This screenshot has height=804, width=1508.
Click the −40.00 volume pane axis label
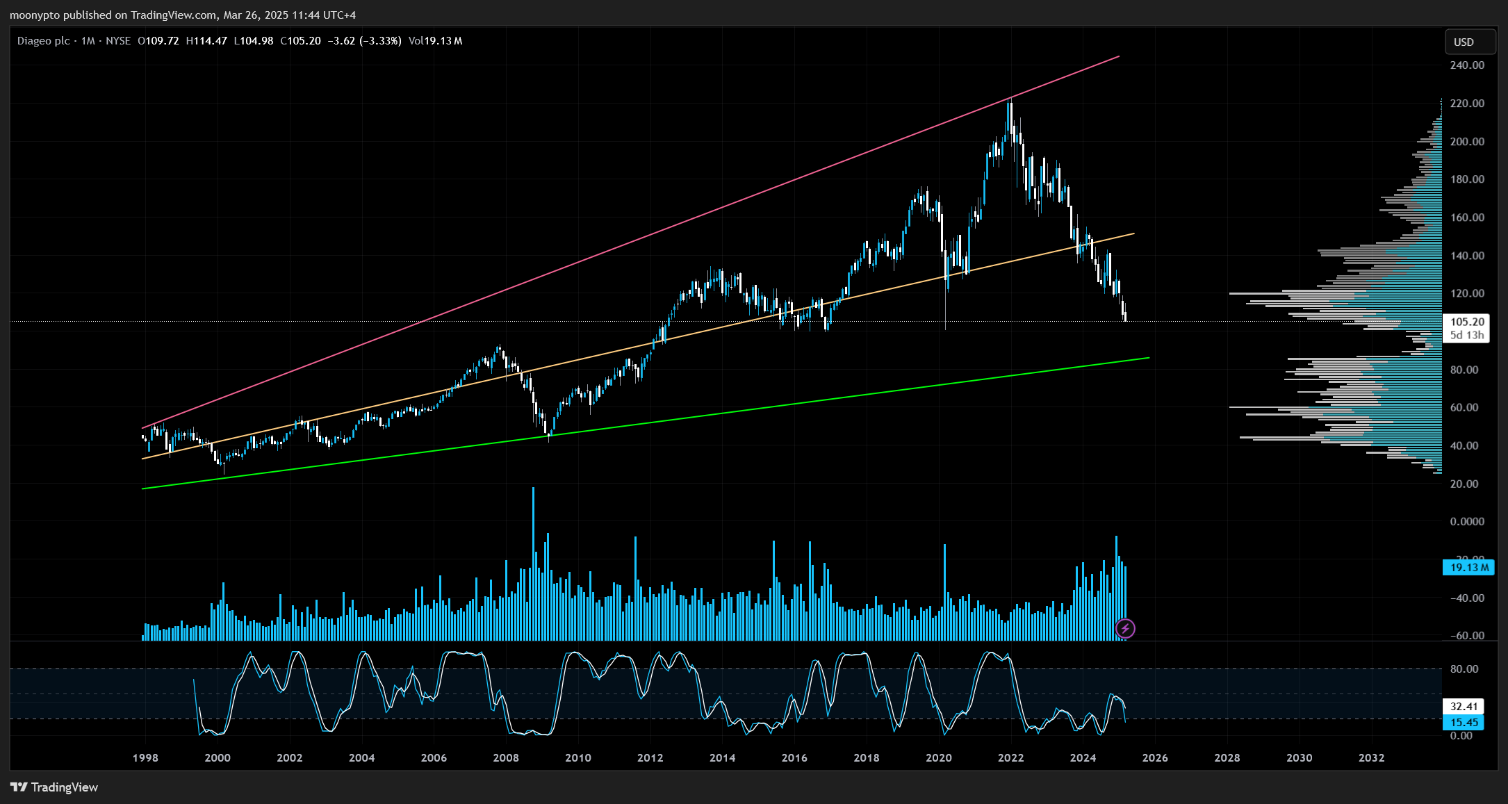[x=1467, y=598]
